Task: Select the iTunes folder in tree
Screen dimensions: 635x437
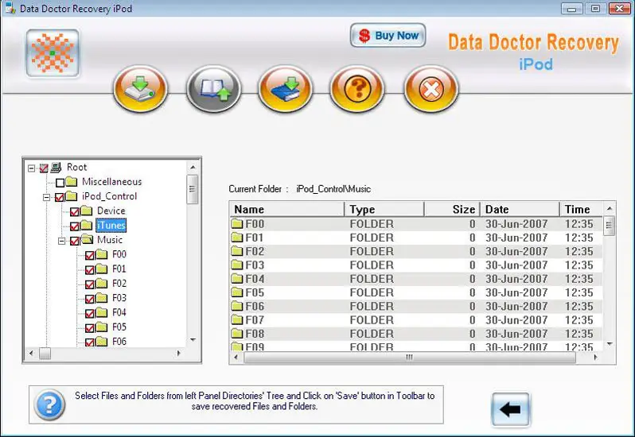Action: click(x=111, y=226)
